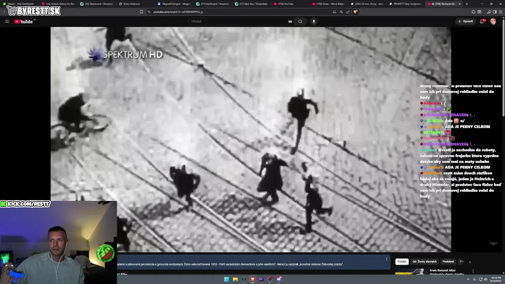Switch to the MagnetFishing.sk tab
This screenshot has height=284, width=505.
[x=174, y=4]
